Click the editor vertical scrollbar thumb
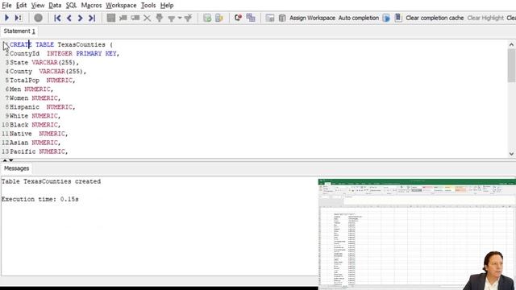The width and height of the screenshot is (516, 290). (x=511, y=66)
